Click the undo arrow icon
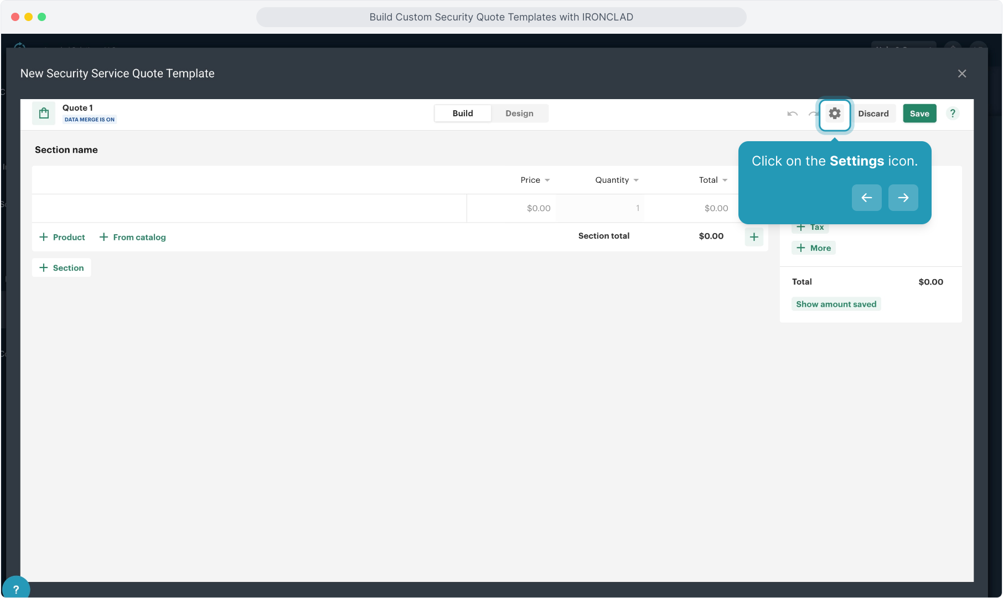The height and width of the screenshot is (598, 1003). coord(792,114)
